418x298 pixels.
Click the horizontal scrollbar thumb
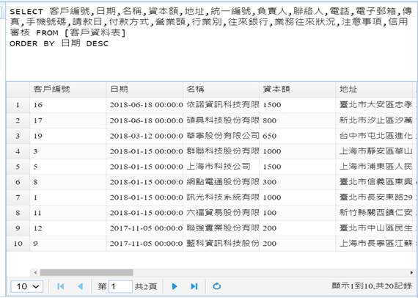[x=87, y=272]
